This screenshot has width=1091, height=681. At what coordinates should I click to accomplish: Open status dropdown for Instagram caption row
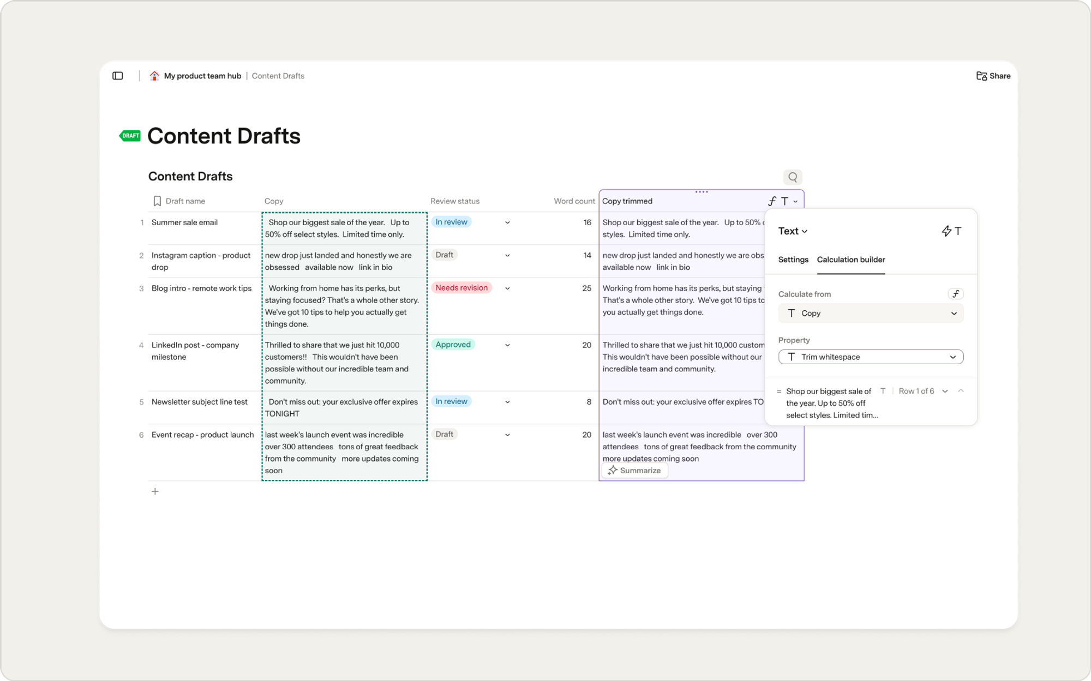pos(507,255)
